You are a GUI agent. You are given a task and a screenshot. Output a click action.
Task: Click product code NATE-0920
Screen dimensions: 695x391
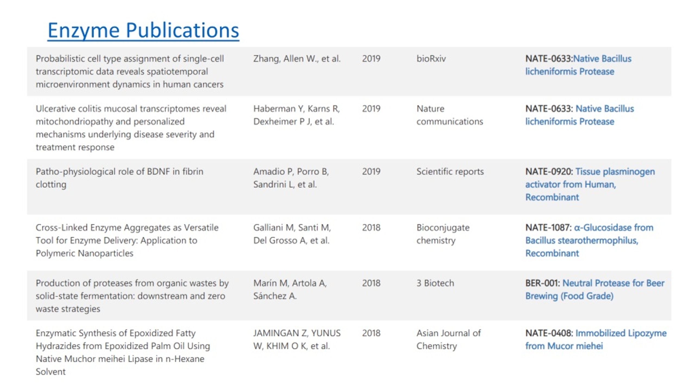pyautogui.click(x=549, y=172)
